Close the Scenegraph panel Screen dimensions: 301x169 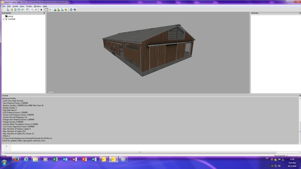44,13
